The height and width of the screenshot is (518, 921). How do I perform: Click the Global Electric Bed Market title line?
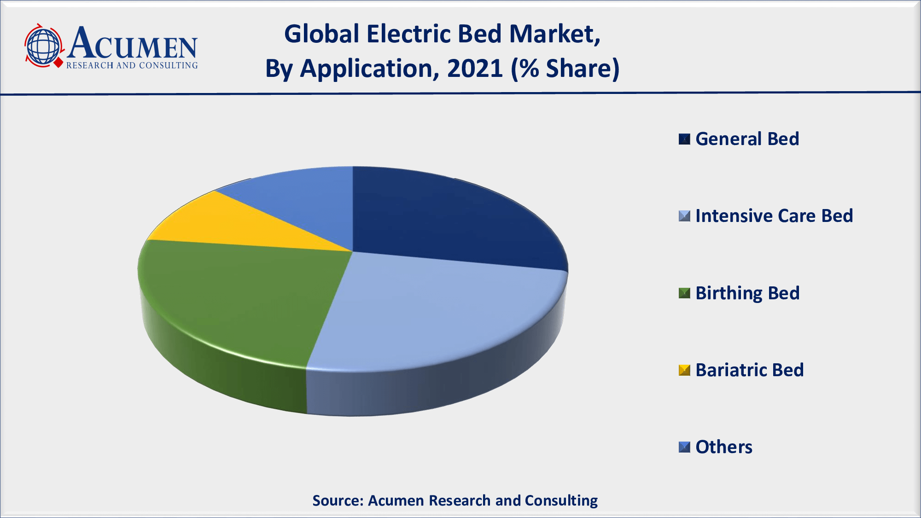click(x=443, y=35)
